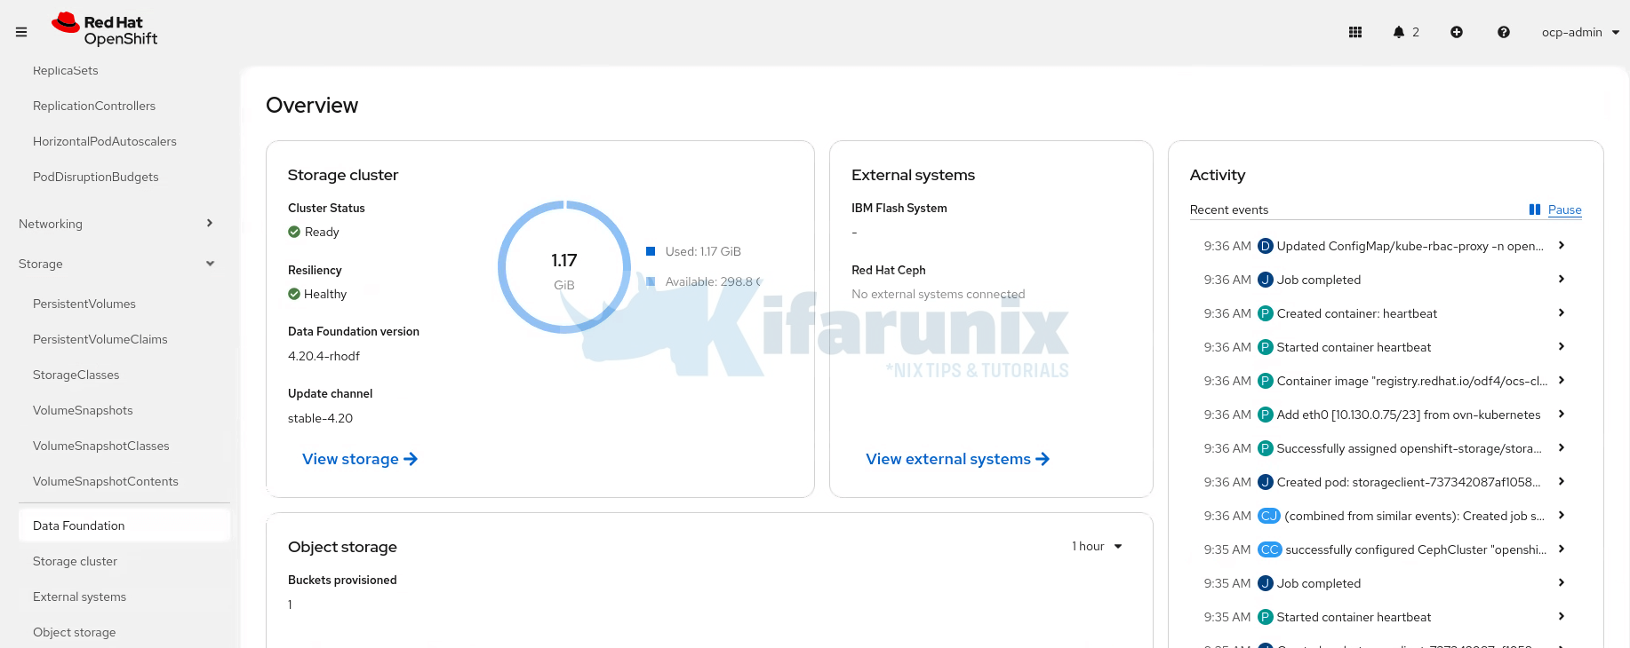
Task: Click the Used capacity blue legend square
Action: pyautogui.click(x=651, y=251)
